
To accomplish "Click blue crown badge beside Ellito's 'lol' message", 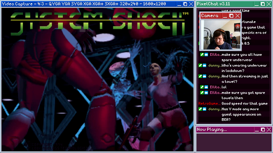I will (x=206, y=87).
